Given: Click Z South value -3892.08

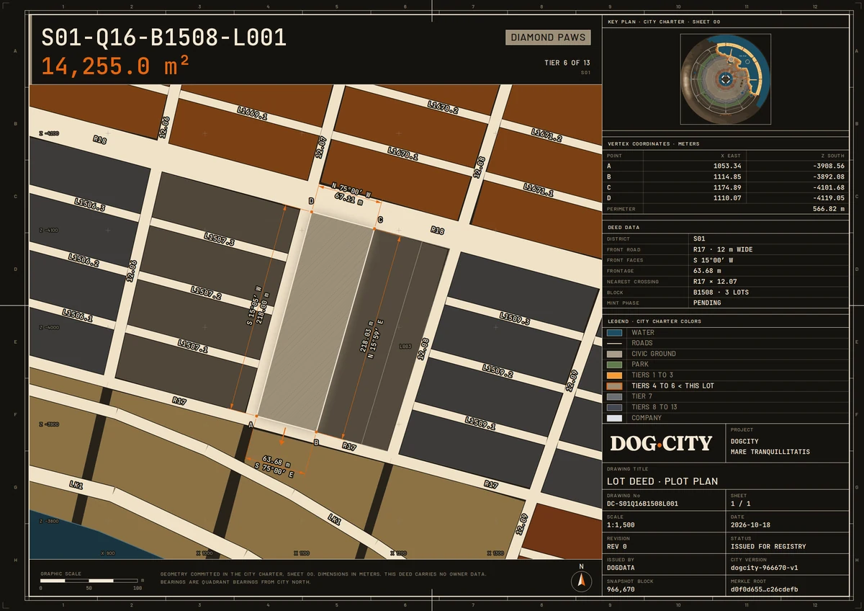Looking at the screenshot, I should pyautogui.click(x=827, y=177).
